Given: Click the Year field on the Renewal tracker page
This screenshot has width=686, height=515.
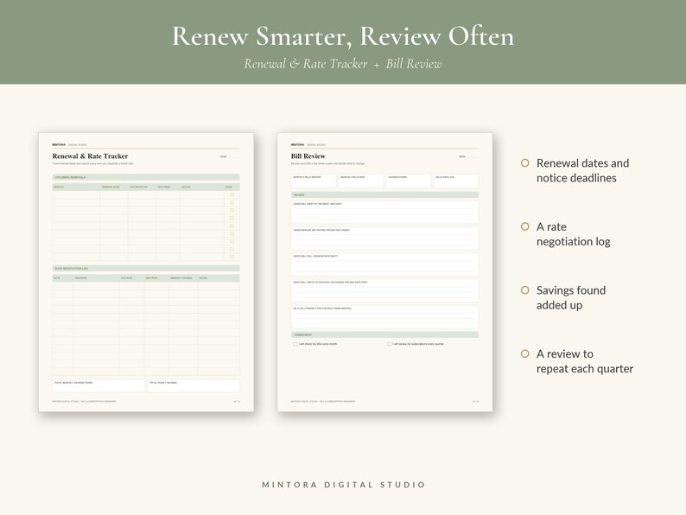Looking at the screenshot, I should coord(230,156).
